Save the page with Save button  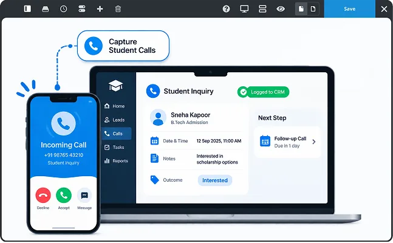[x=350, y=9]
